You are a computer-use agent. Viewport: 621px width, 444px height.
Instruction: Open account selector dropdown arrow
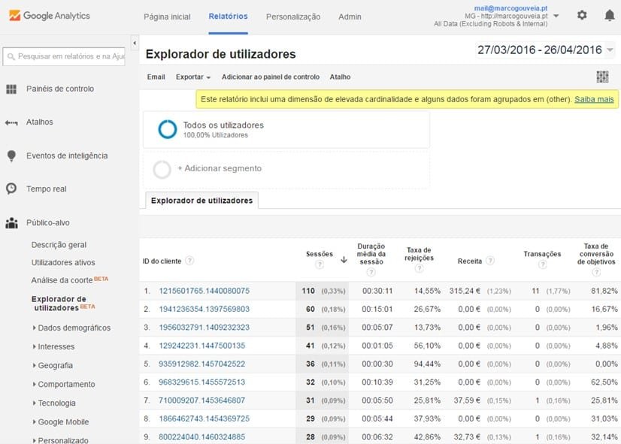[x=556, y=15]
